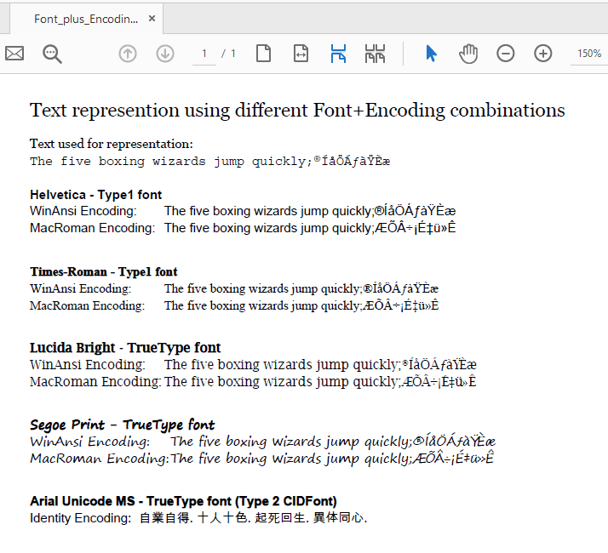Click 'Segoe Print - TrueType font' heading
608x553 pixels.
[x=122, y=425]
